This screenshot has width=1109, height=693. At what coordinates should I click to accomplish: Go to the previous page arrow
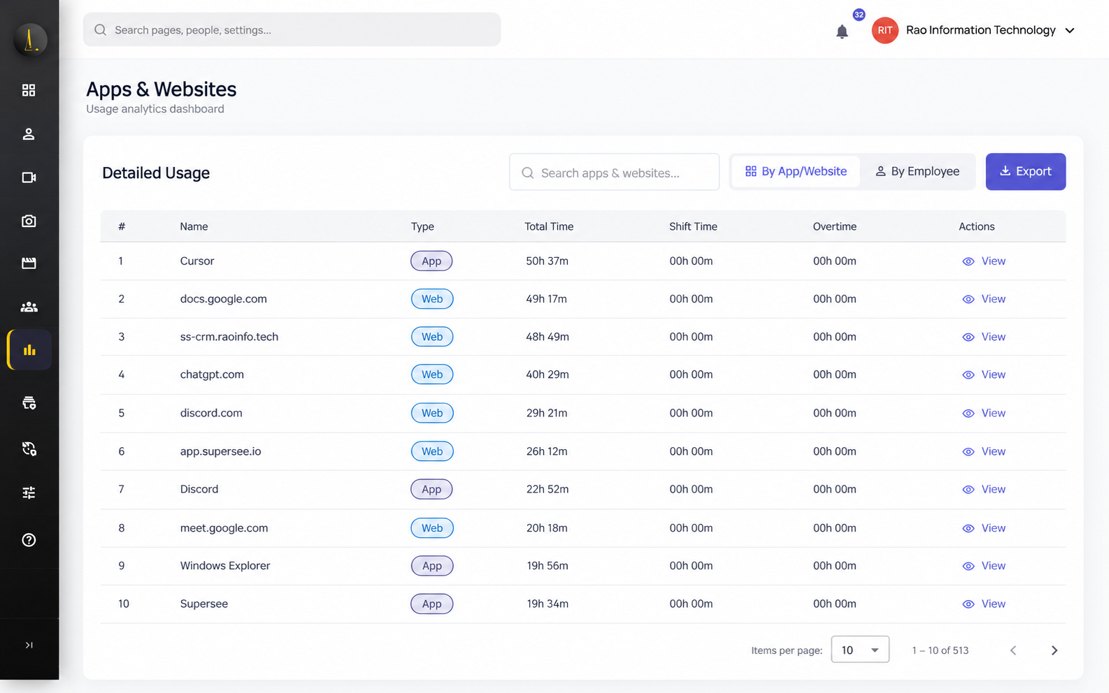click(x=1013, y=650)
